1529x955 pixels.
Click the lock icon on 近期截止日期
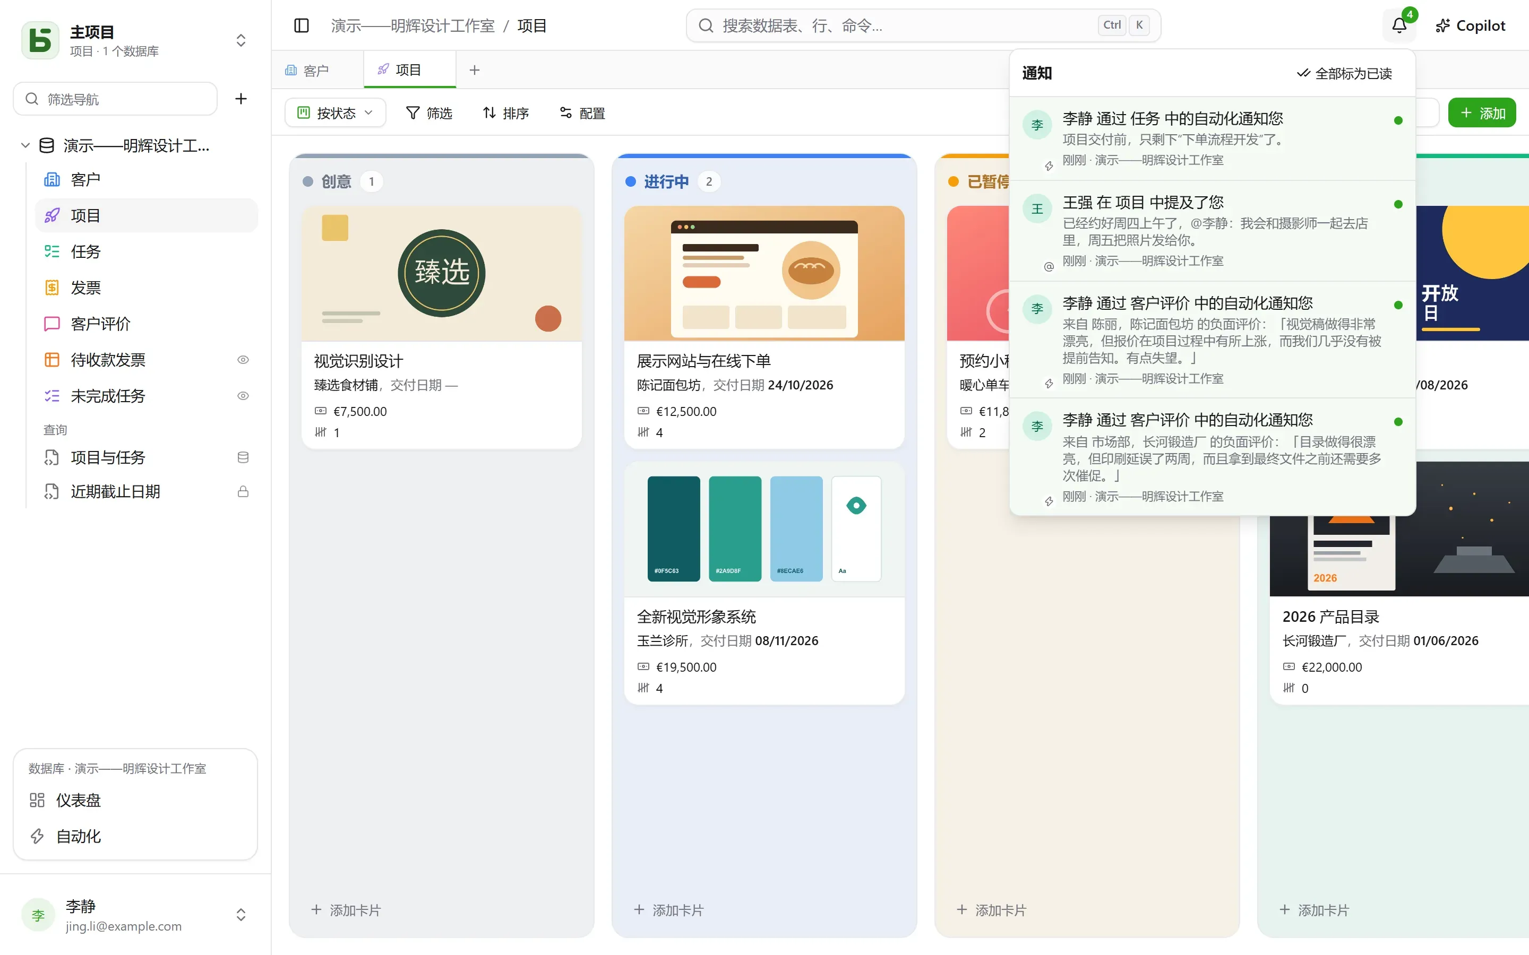tap(243, 491)
